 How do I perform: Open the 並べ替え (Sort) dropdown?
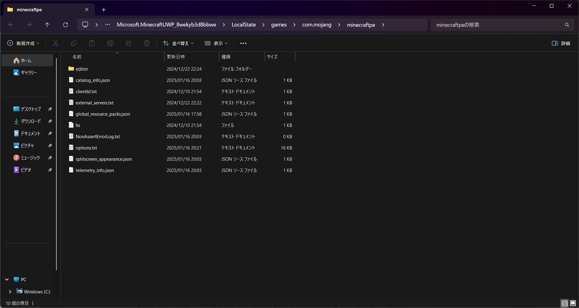point(178,43)
